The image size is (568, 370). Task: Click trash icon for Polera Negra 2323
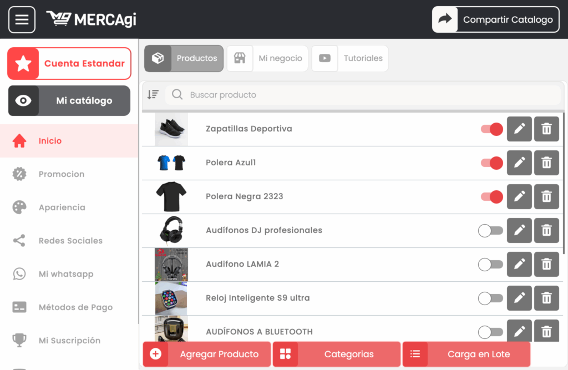[x=546, y=197]
